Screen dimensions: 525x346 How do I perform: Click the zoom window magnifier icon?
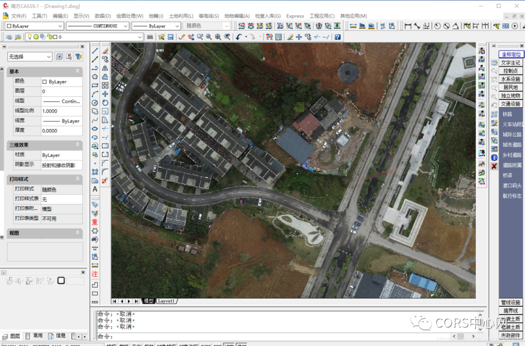click(209, 37)
